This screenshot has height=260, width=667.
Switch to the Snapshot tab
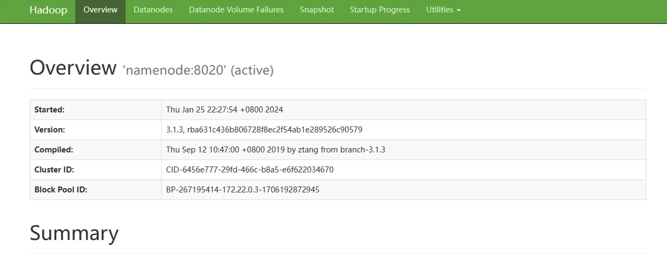[316, 10]
